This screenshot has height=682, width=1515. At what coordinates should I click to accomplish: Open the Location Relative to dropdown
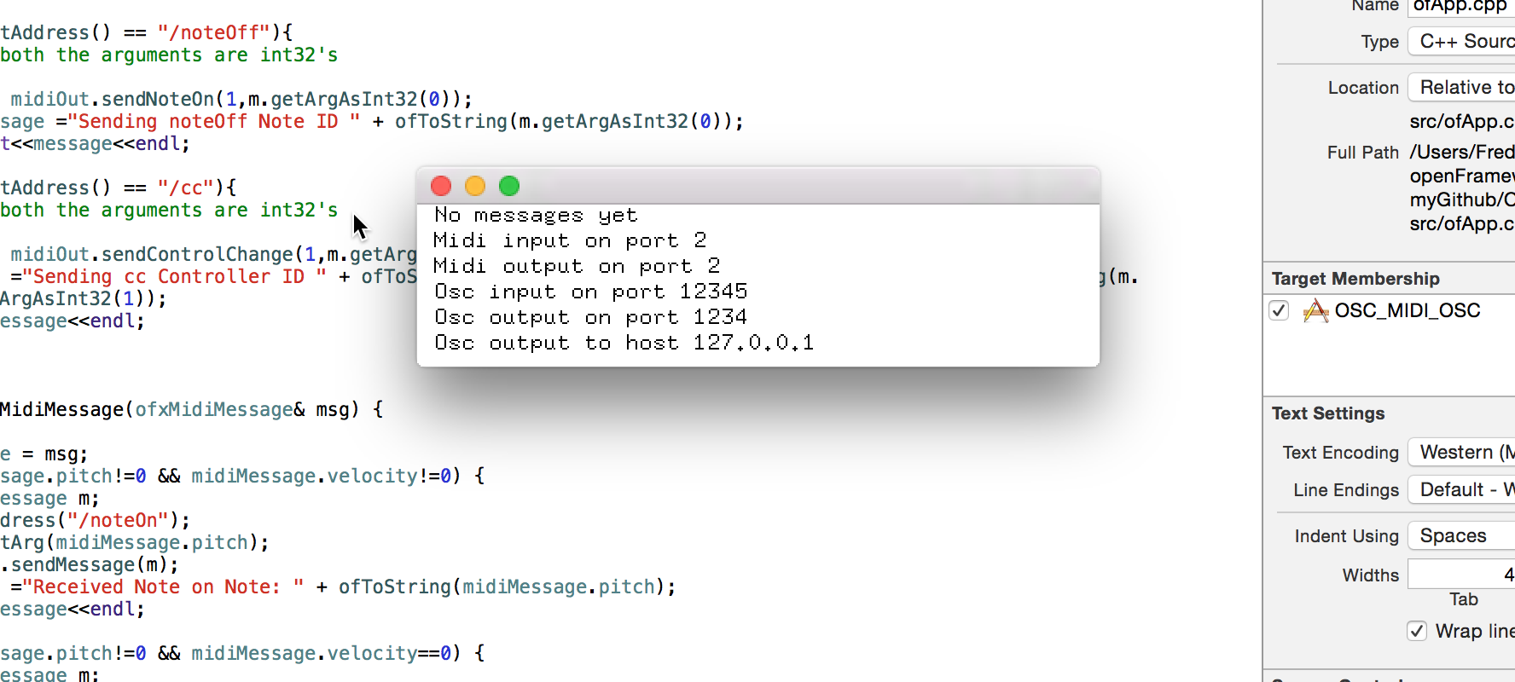click(x=1461, y=87)
